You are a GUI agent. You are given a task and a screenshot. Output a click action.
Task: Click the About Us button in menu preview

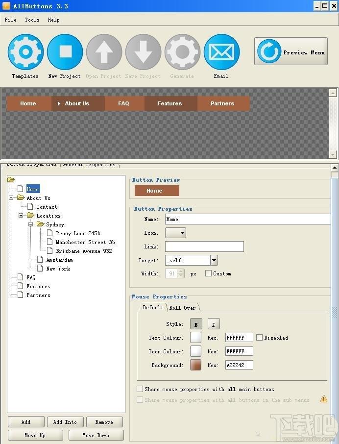click(78, 103)
